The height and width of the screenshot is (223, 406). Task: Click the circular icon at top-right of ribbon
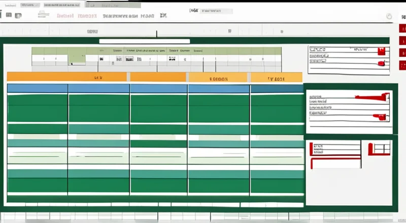(x=389, y=16)
